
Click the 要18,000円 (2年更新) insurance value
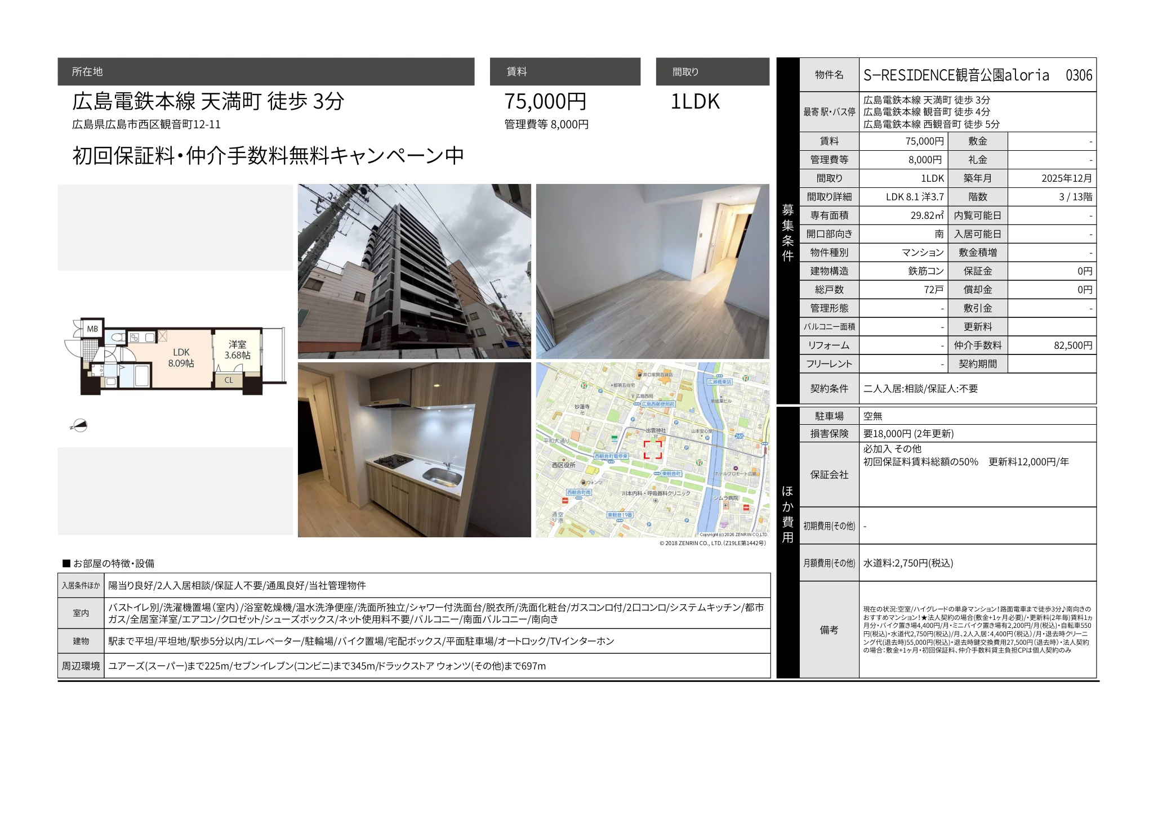click(x=908, y=434)
